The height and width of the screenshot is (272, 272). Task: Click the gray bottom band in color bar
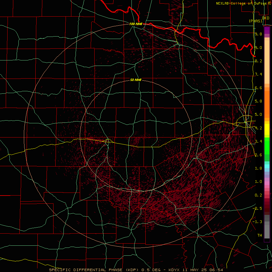(267, 232)
